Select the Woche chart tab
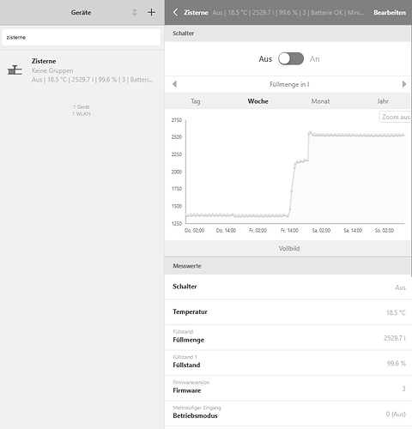 click(258, 101)
